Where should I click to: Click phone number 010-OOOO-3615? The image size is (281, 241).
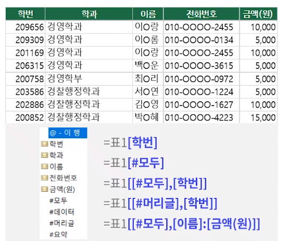click(201, 66)
